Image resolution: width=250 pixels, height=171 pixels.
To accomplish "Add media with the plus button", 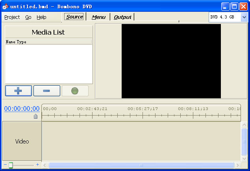I will [x=19, y=91].
